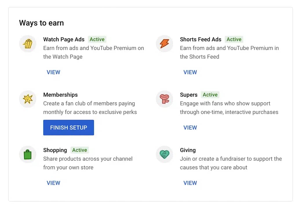
Task: Select the Memberships title text
Action: coord(60,95)
